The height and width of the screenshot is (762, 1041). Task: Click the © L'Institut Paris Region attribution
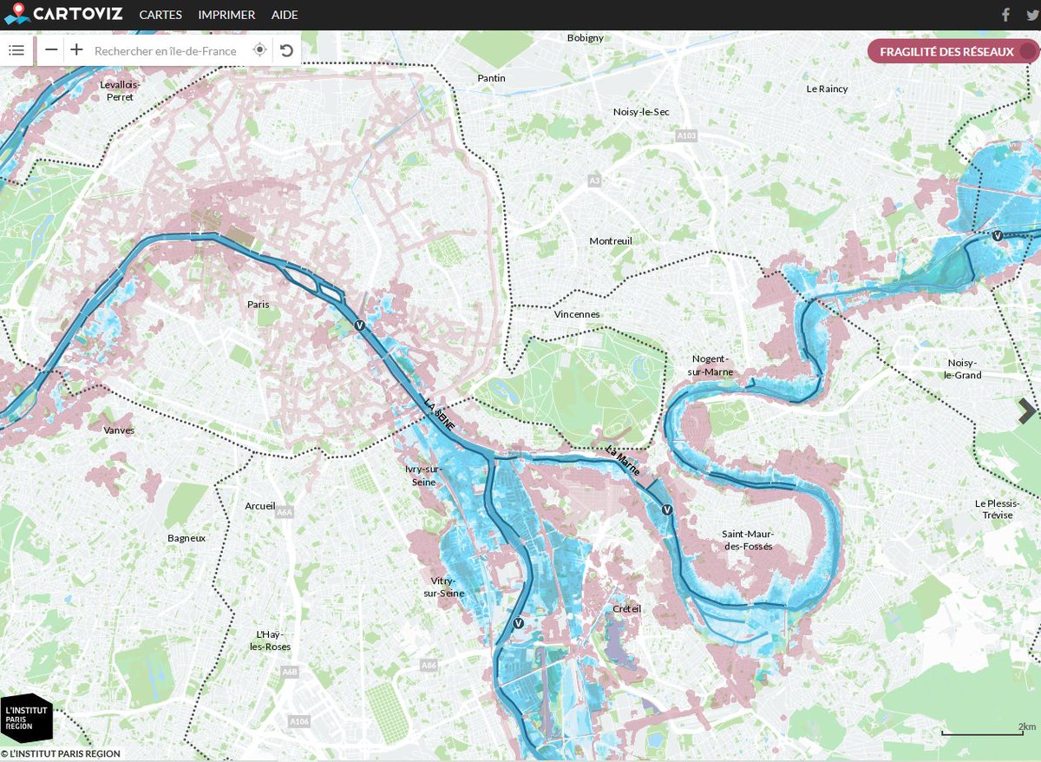(61, 753)
